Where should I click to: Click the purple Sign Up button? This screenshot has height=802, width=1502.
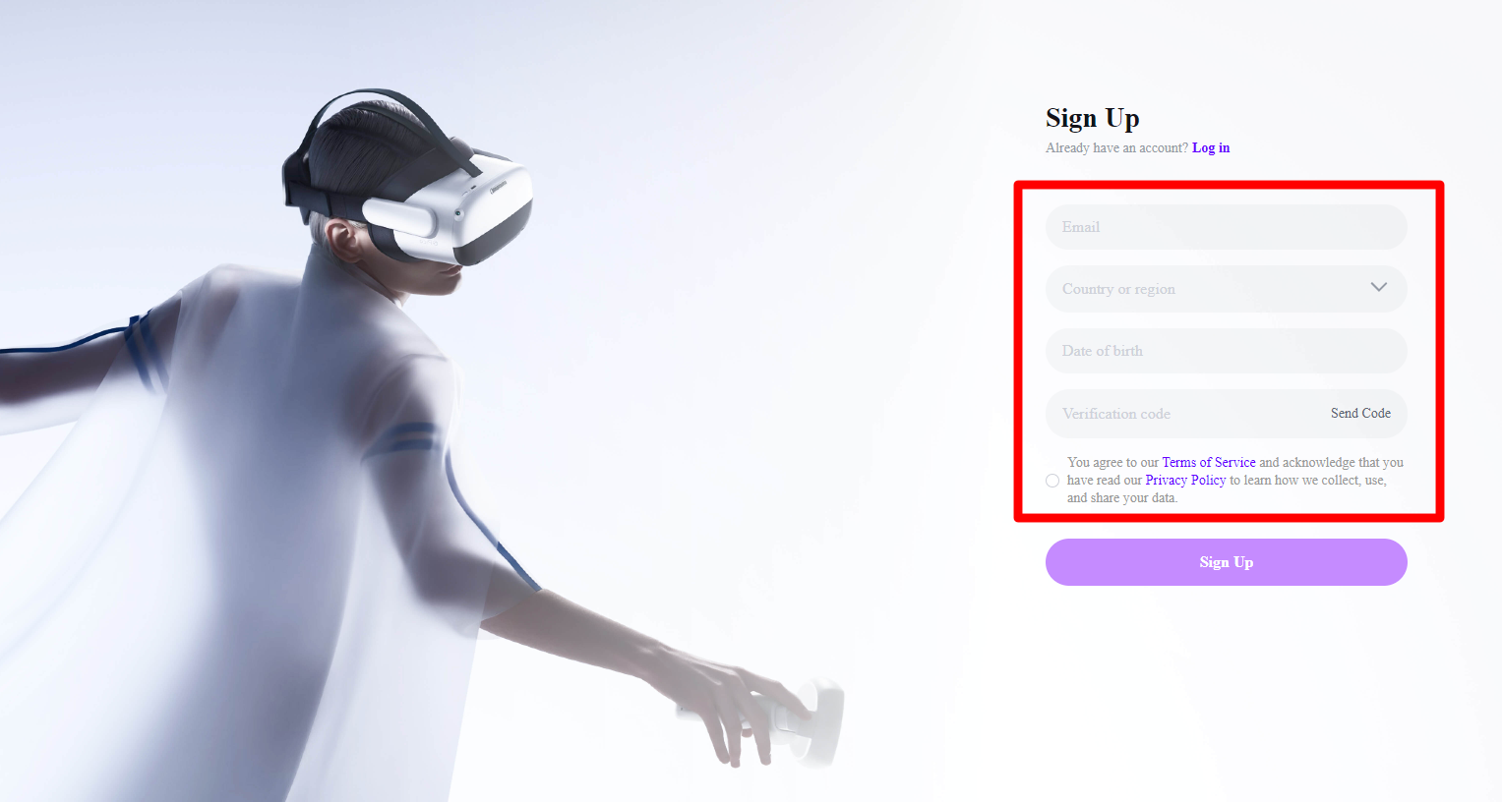tap(1226, 562)
